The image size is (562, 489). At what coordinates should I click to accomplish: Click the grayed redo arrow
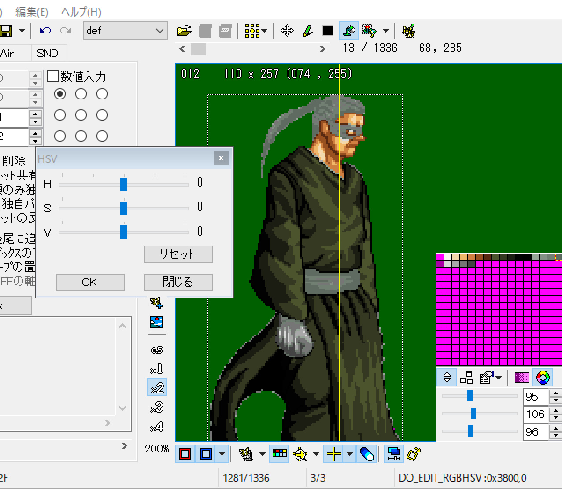pos(66,31)
